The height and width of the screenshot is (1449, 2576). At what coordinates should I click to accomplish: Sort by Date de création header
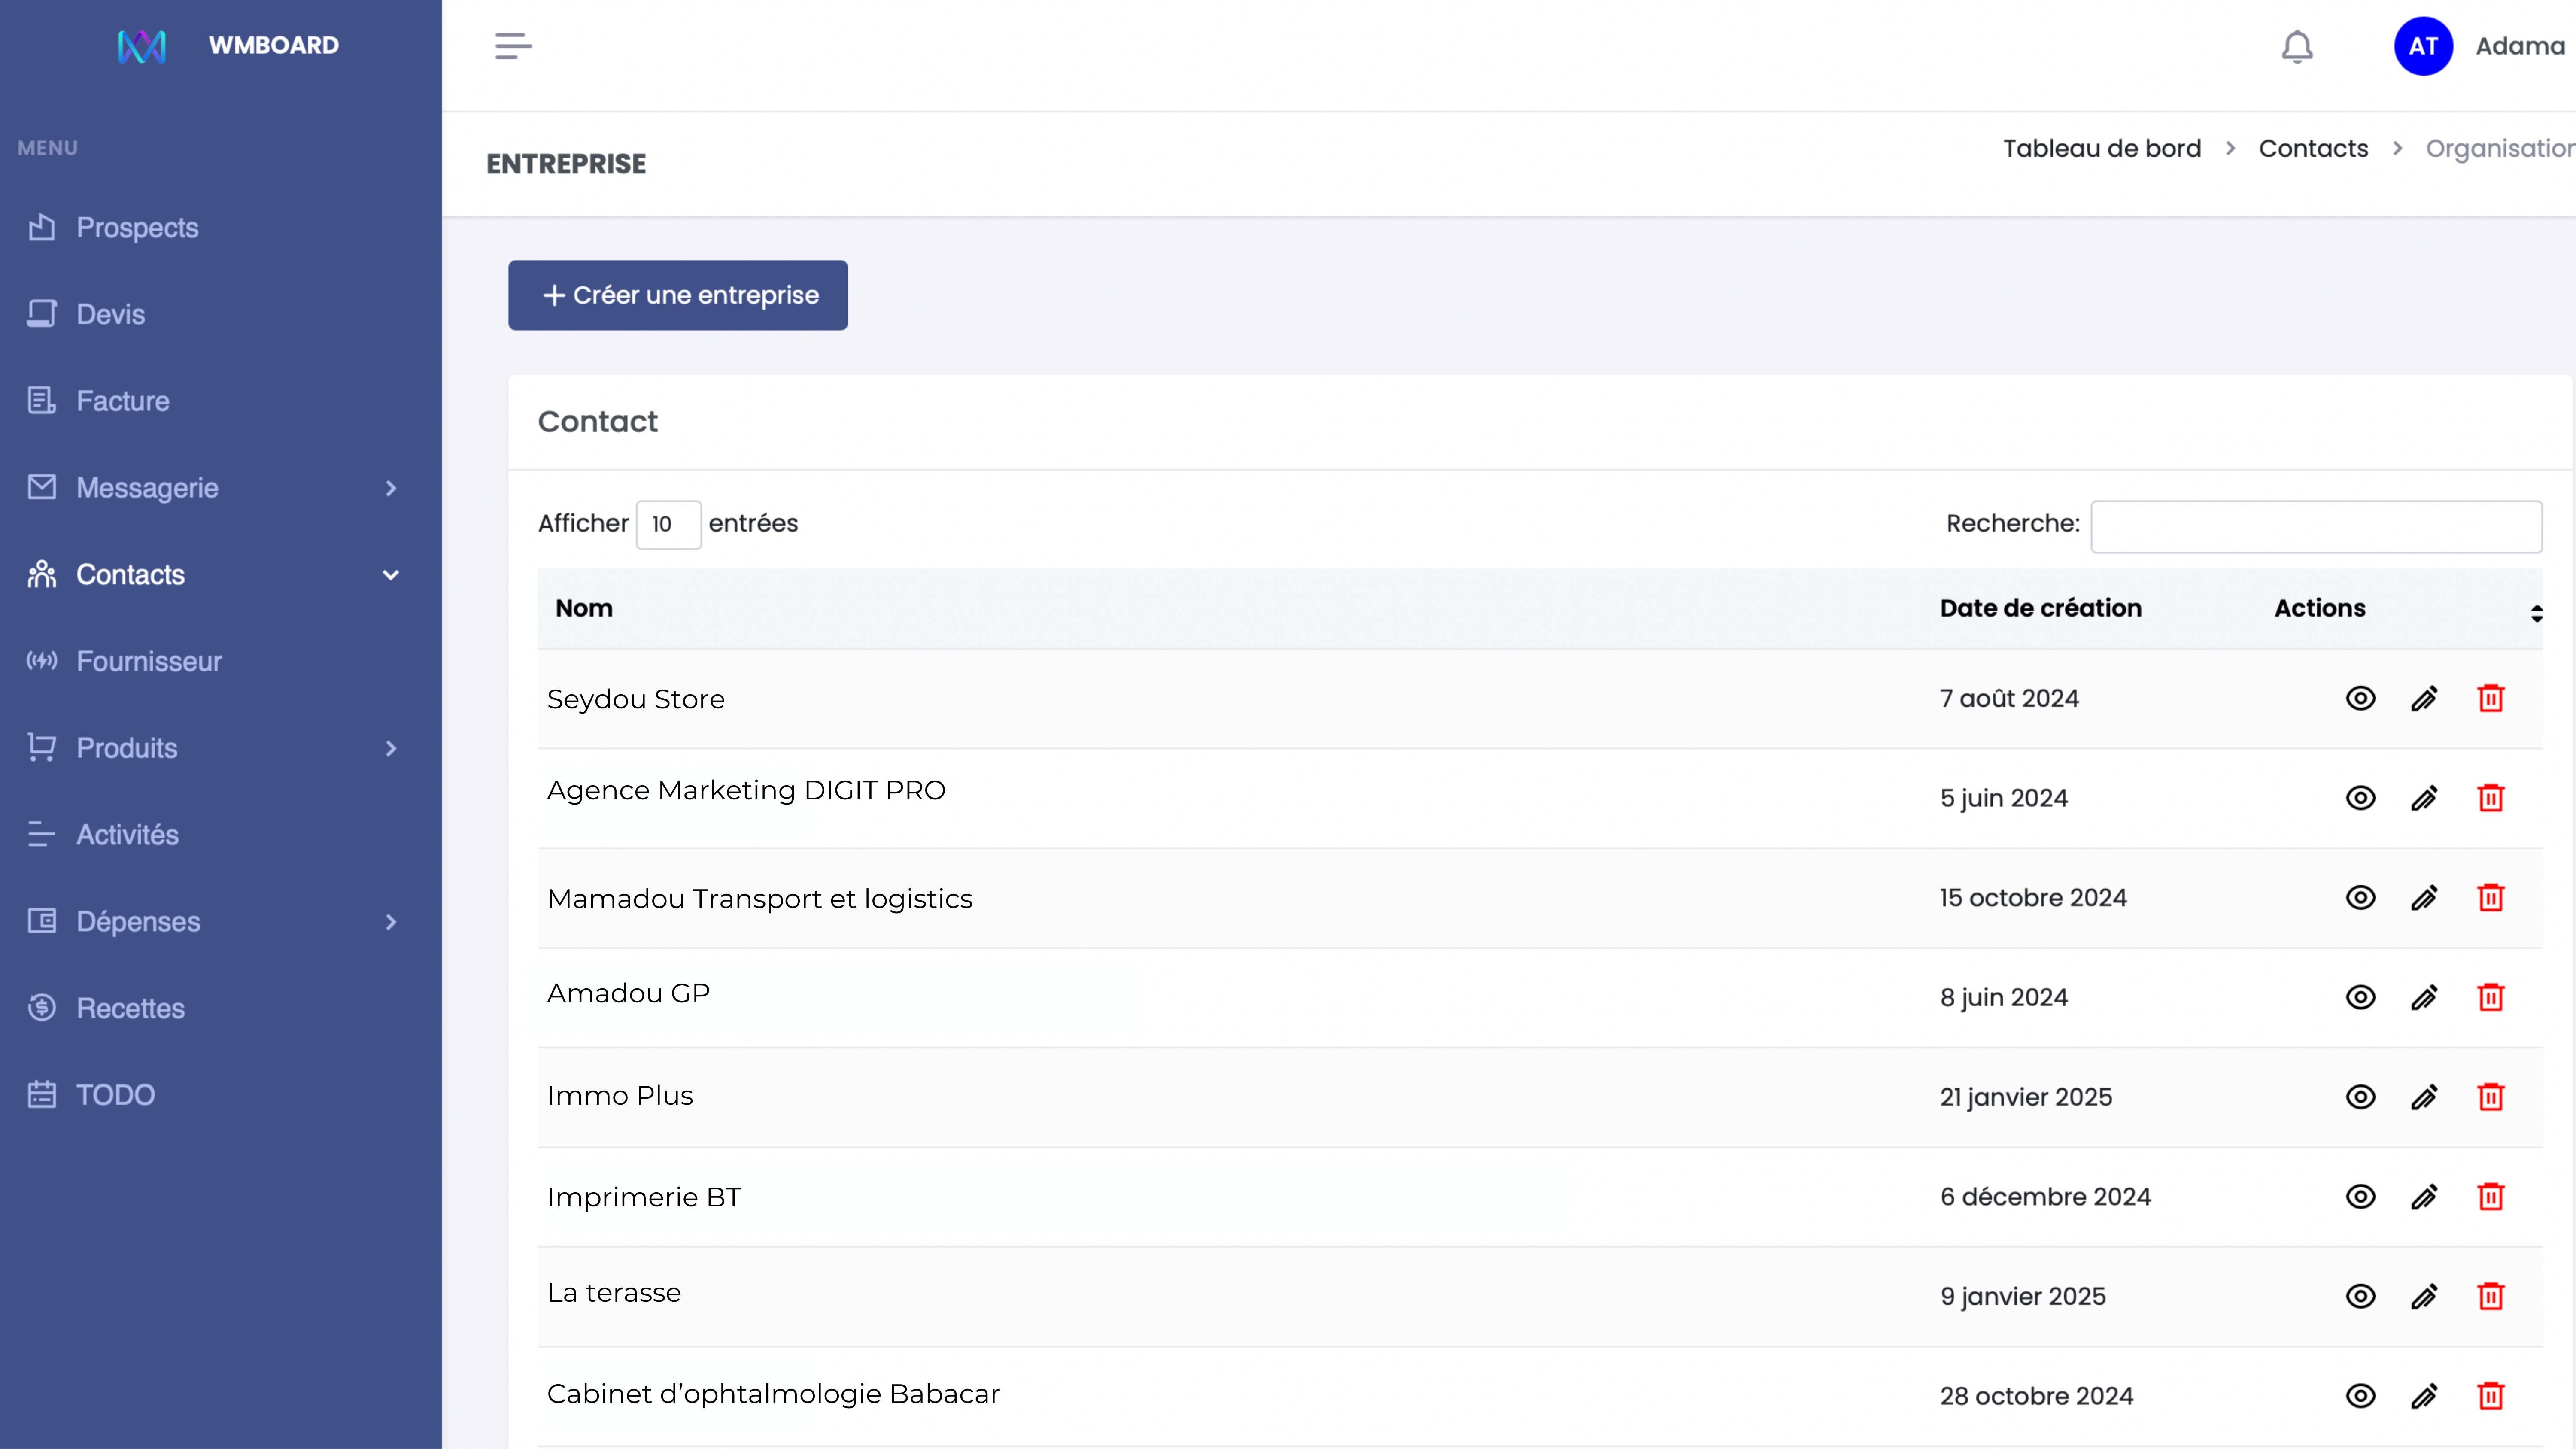coord(2040,608)
